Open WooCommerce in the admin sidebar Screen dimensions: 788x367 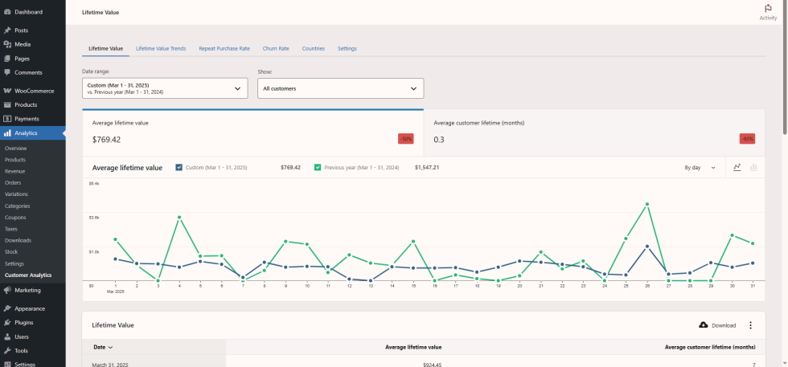pos(34,91)
